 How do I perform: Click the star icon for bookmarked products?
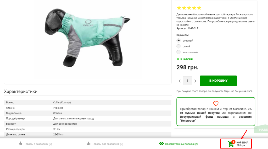click(x=21, y=144)
